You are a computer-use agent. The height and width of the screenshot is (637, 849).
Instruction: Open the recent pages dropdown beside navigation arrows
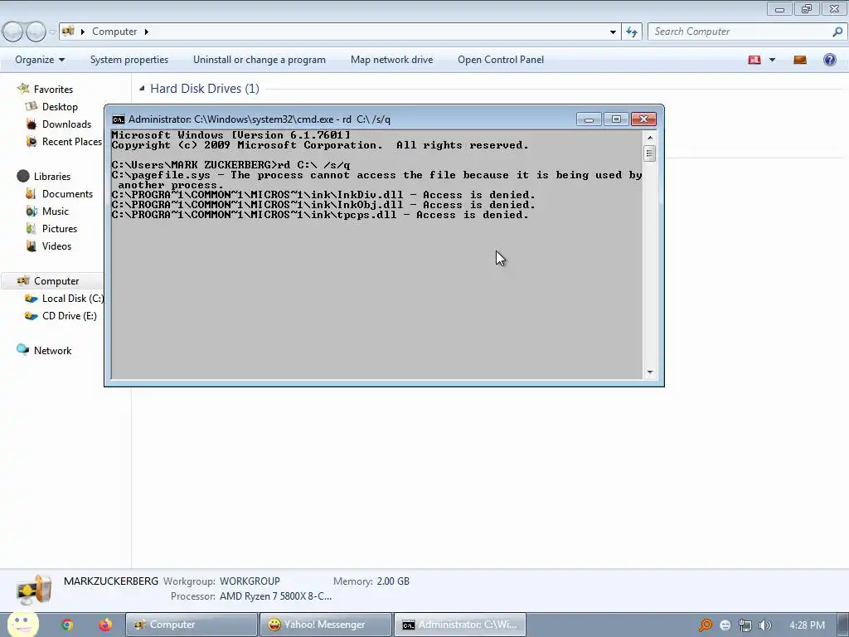click(52, 32)
